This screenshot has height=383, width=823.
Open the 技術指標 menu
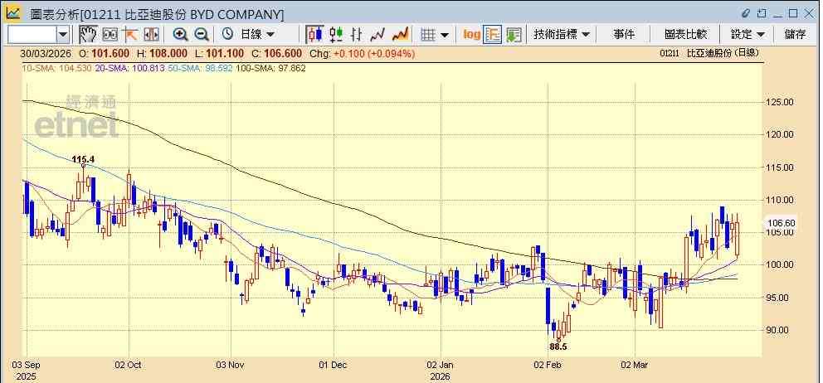point(561,35)
